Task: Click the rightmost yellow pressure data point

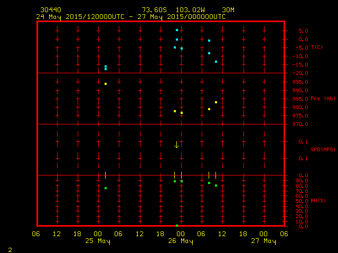Action: 216,102
